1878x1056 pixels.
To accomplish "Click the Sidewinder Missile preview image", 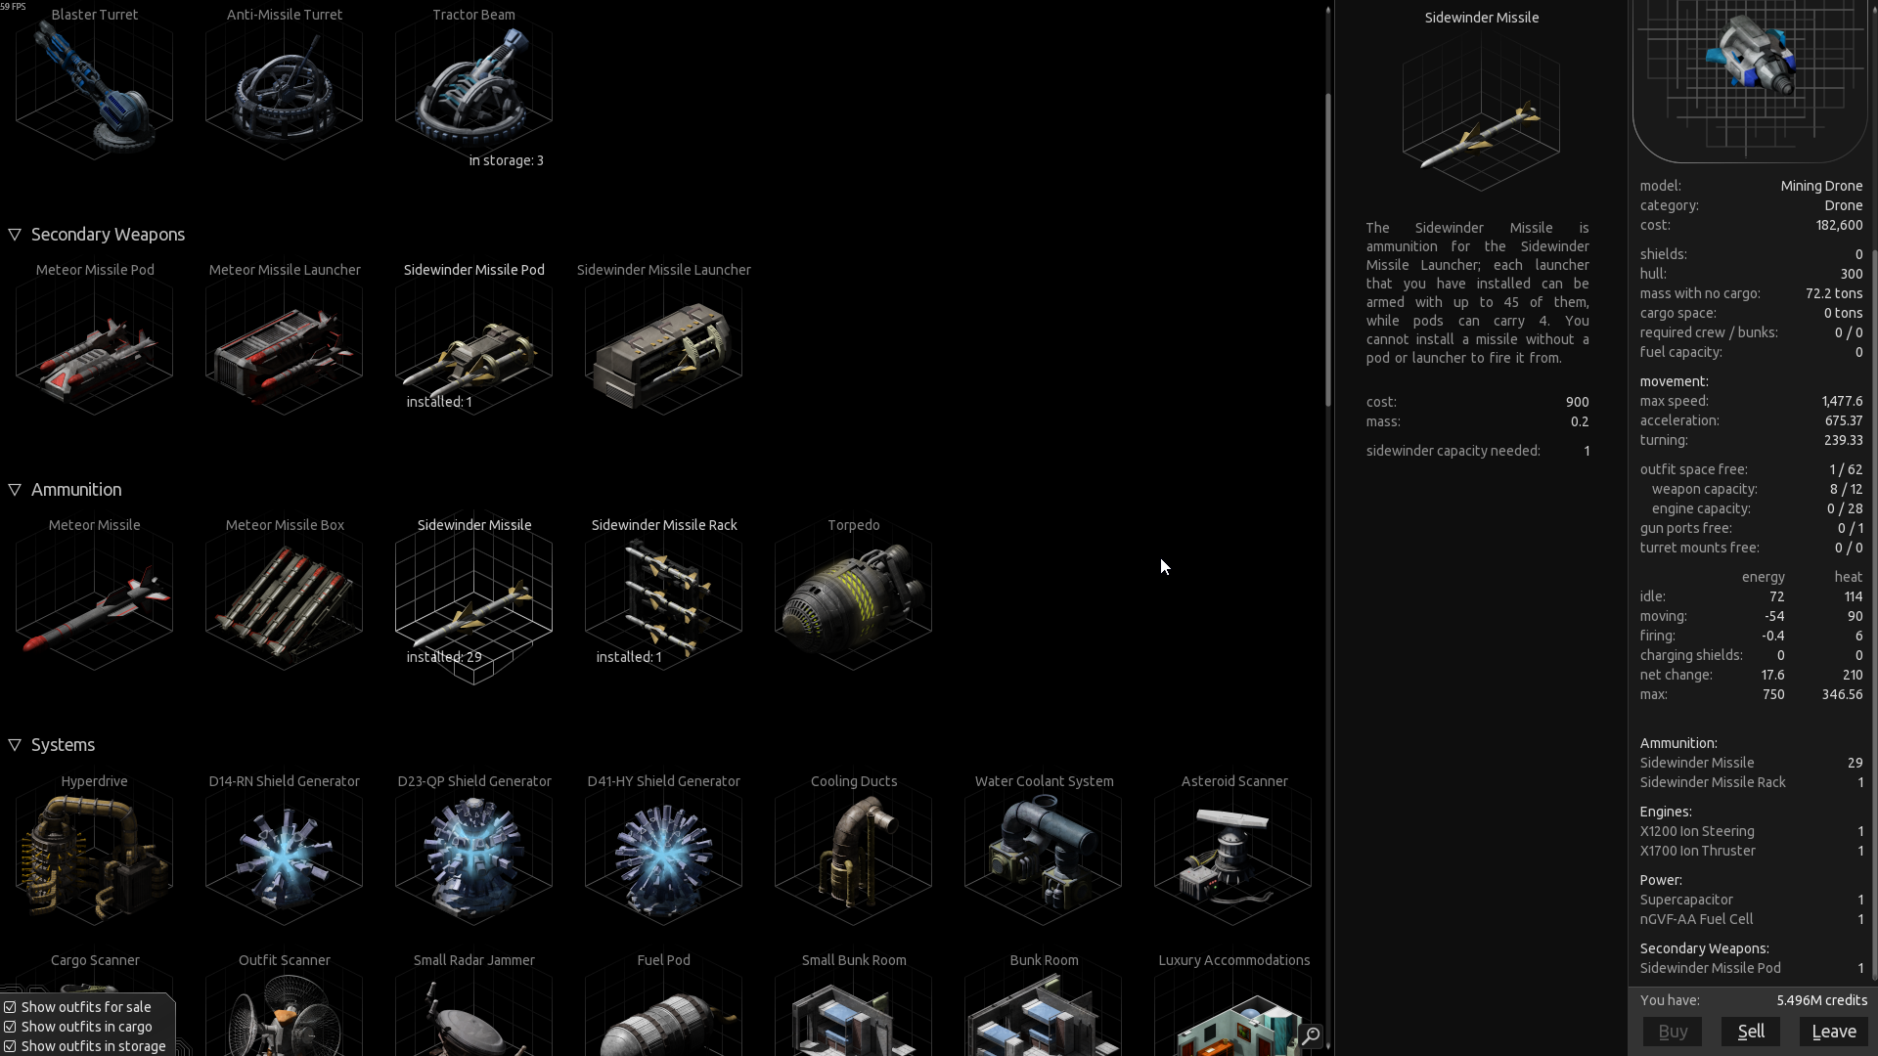I will point(1481,112).
